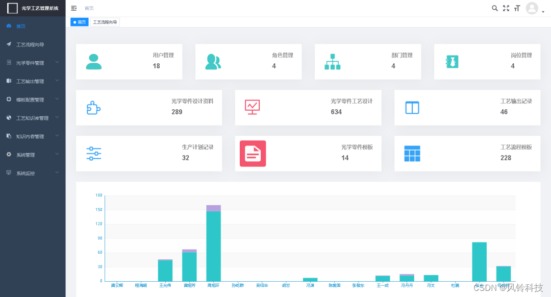Toggle the sidebar collapse hamburger icon
The width and height of the screenshot is (551, 297).
point(74,8)
